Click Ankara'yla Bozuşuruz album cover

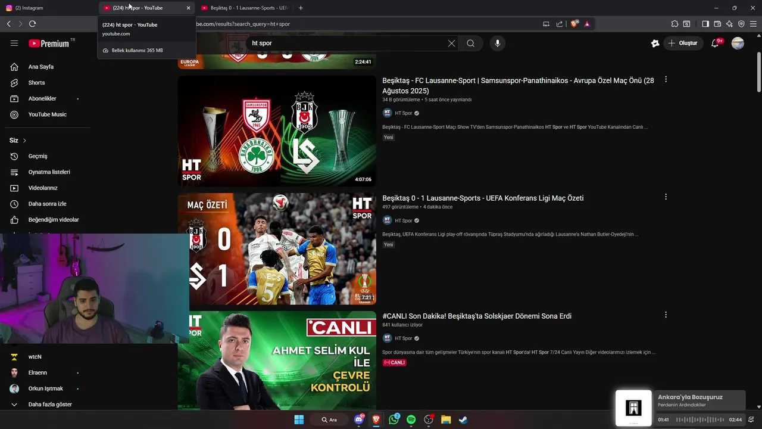point(633,408)
